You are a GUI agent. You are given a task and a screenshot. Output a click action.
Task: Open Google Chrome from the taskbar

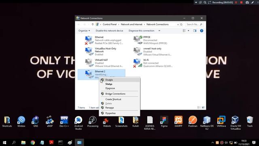33,142
